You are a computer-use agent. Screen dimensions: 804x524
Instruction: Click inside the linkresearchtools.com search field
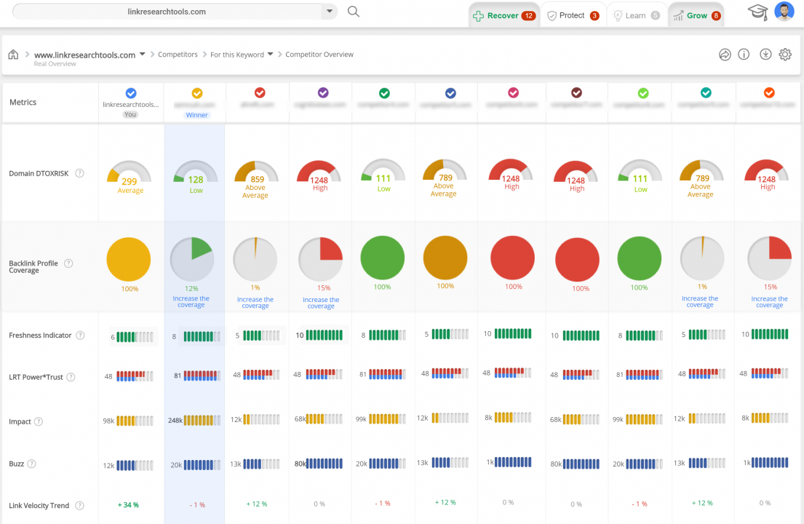click(167, 11)
